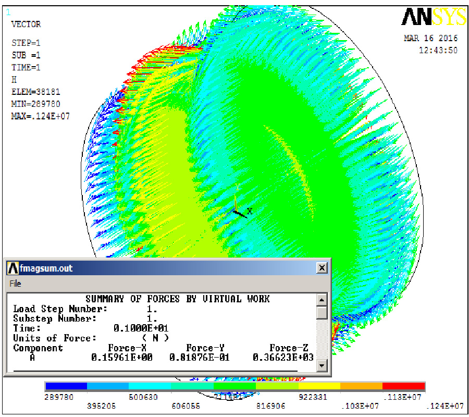The height and width of the screenshot is (417, 469).
Task: Click the SUMMARY OF FORCES BY VIRTUAL WORK heading
Action: click(178, 299)
